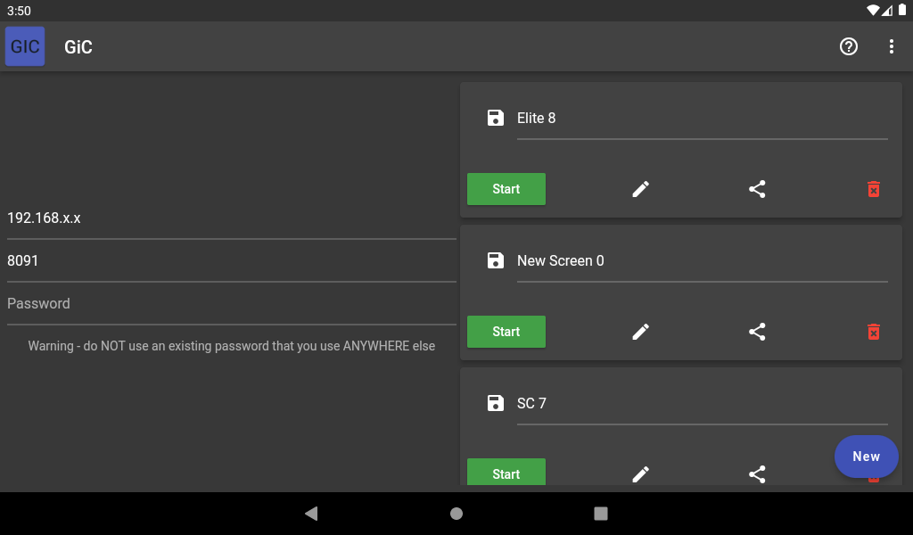Viewport: 913px width, 535px height.
Task: Start the SC 7 screen
Action: coord(506,473)
